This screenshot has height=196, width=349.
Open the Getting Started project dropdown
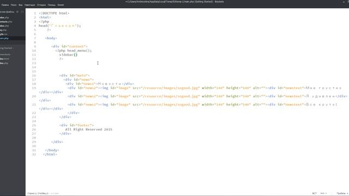pos(7,48)
